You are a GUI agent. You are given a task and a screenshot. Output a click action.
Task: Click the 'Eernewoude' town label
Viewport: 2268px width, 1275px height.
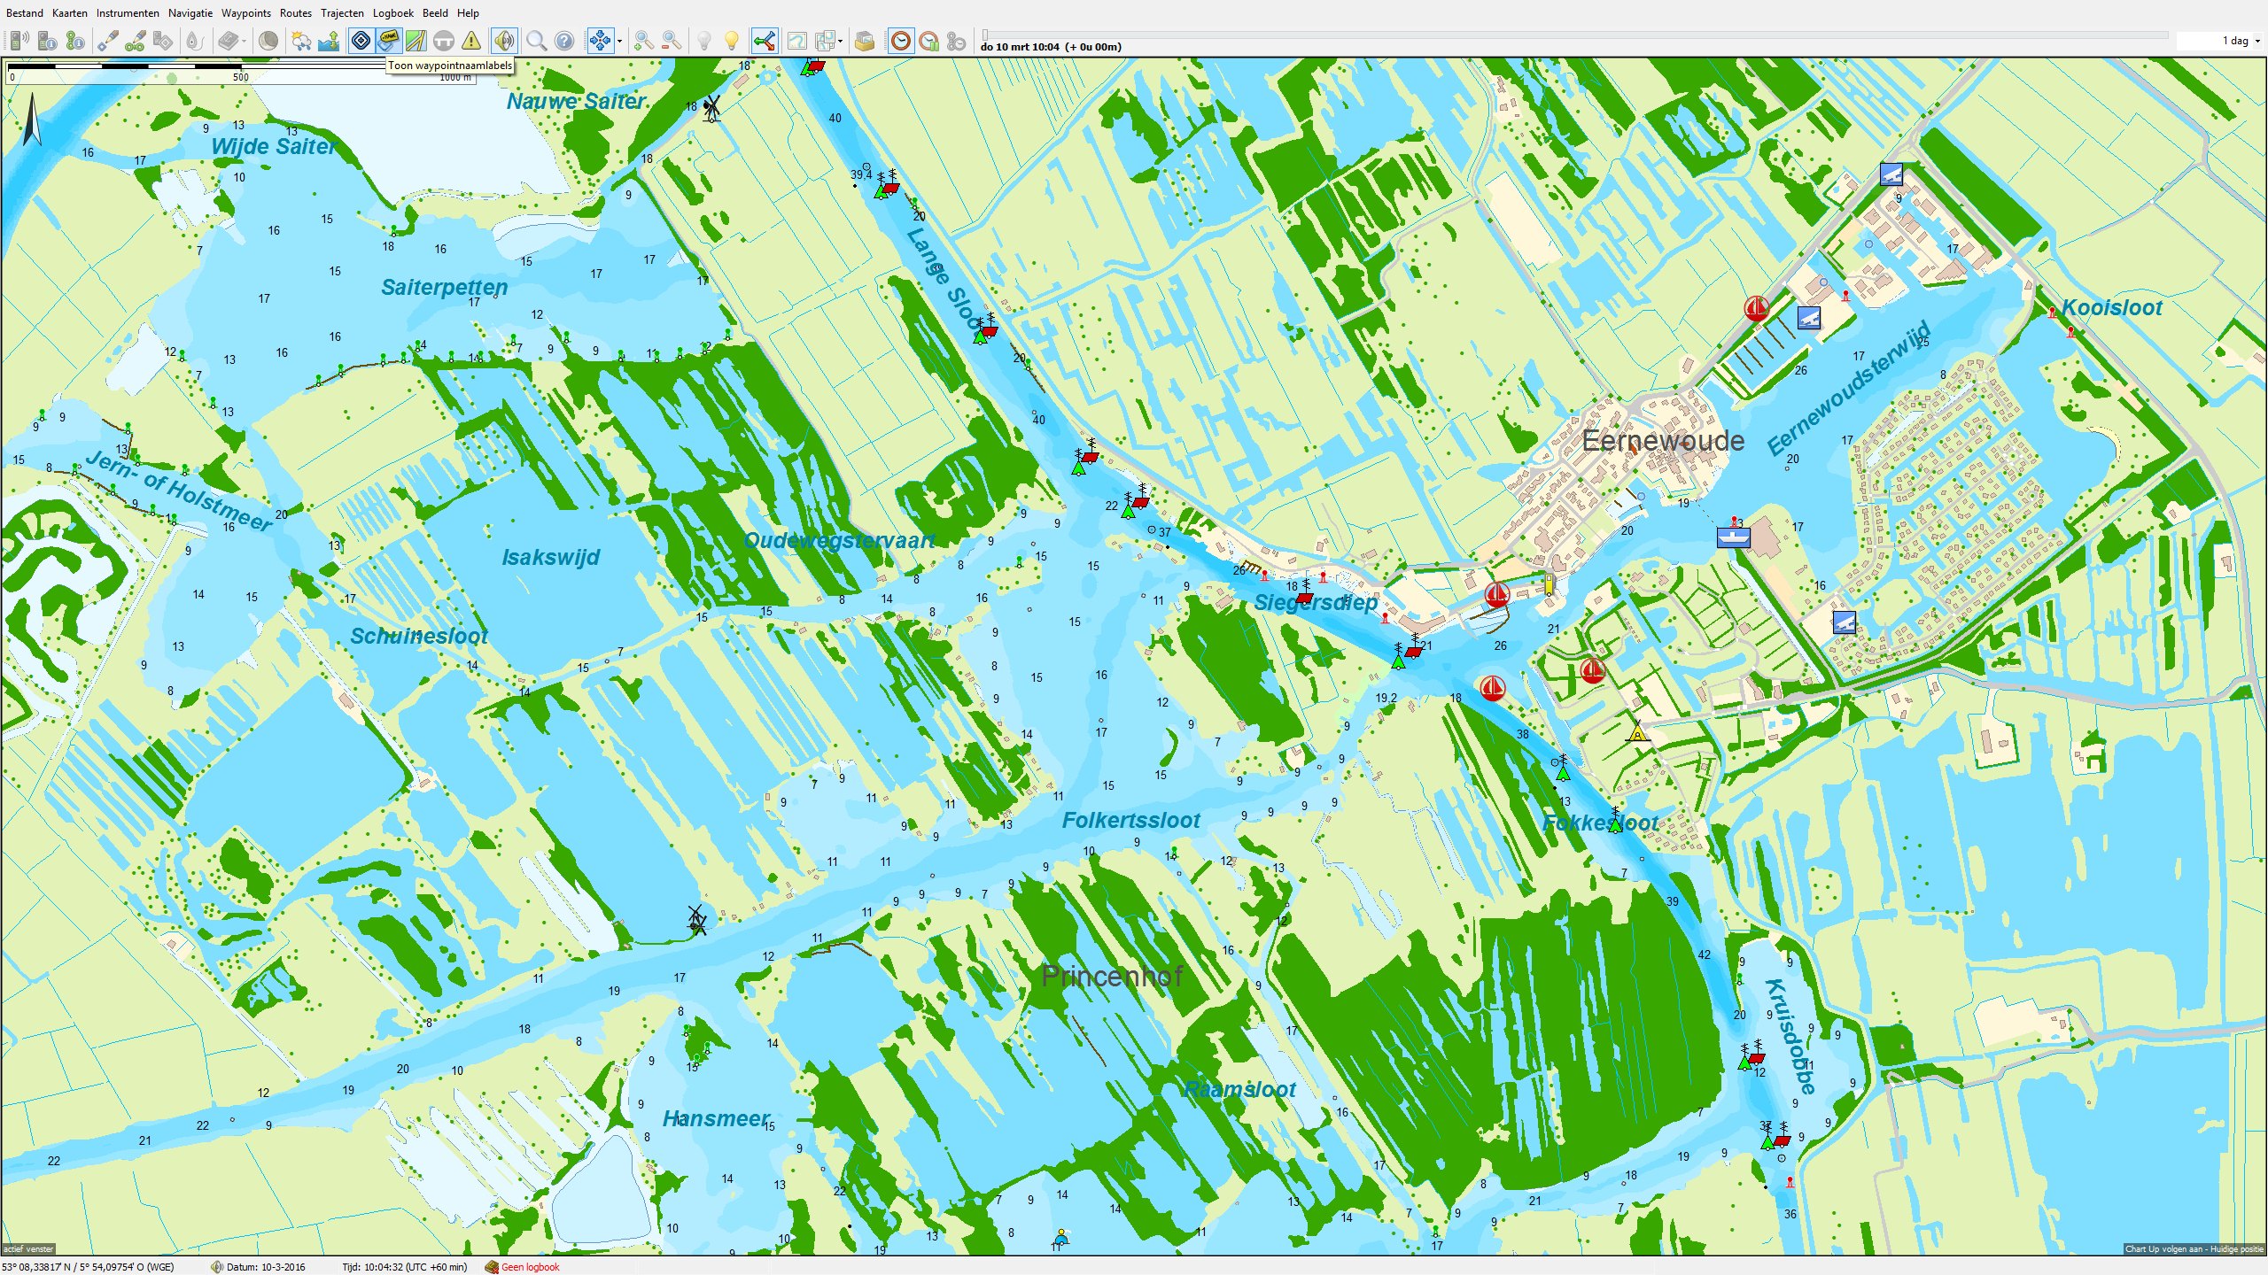(1663, 441)
